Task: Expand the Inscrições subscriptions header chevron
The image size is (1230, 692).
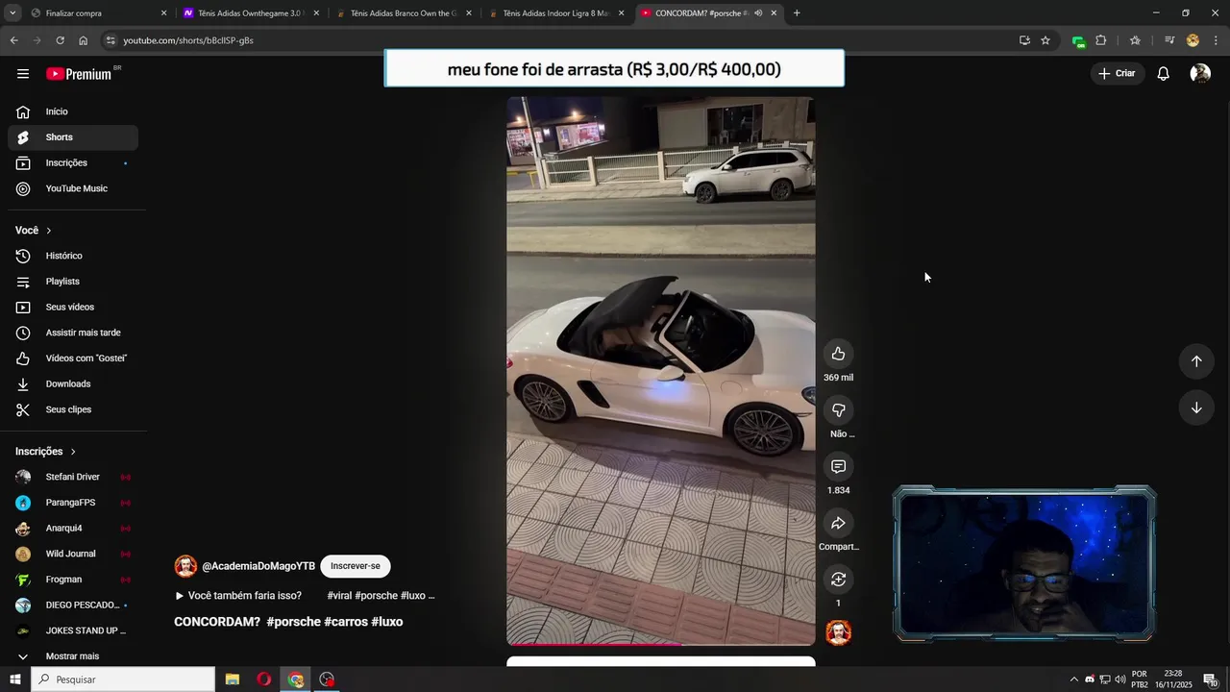Action: [x=72, y=452]
